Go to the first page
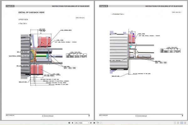Screen dimensions: 188x125 coord(69,123)
